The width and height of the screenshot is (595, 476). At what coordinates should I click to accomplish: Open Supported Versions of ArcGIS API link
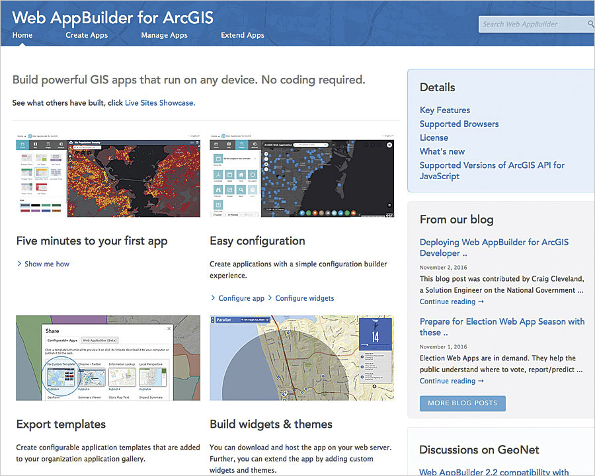492,171
